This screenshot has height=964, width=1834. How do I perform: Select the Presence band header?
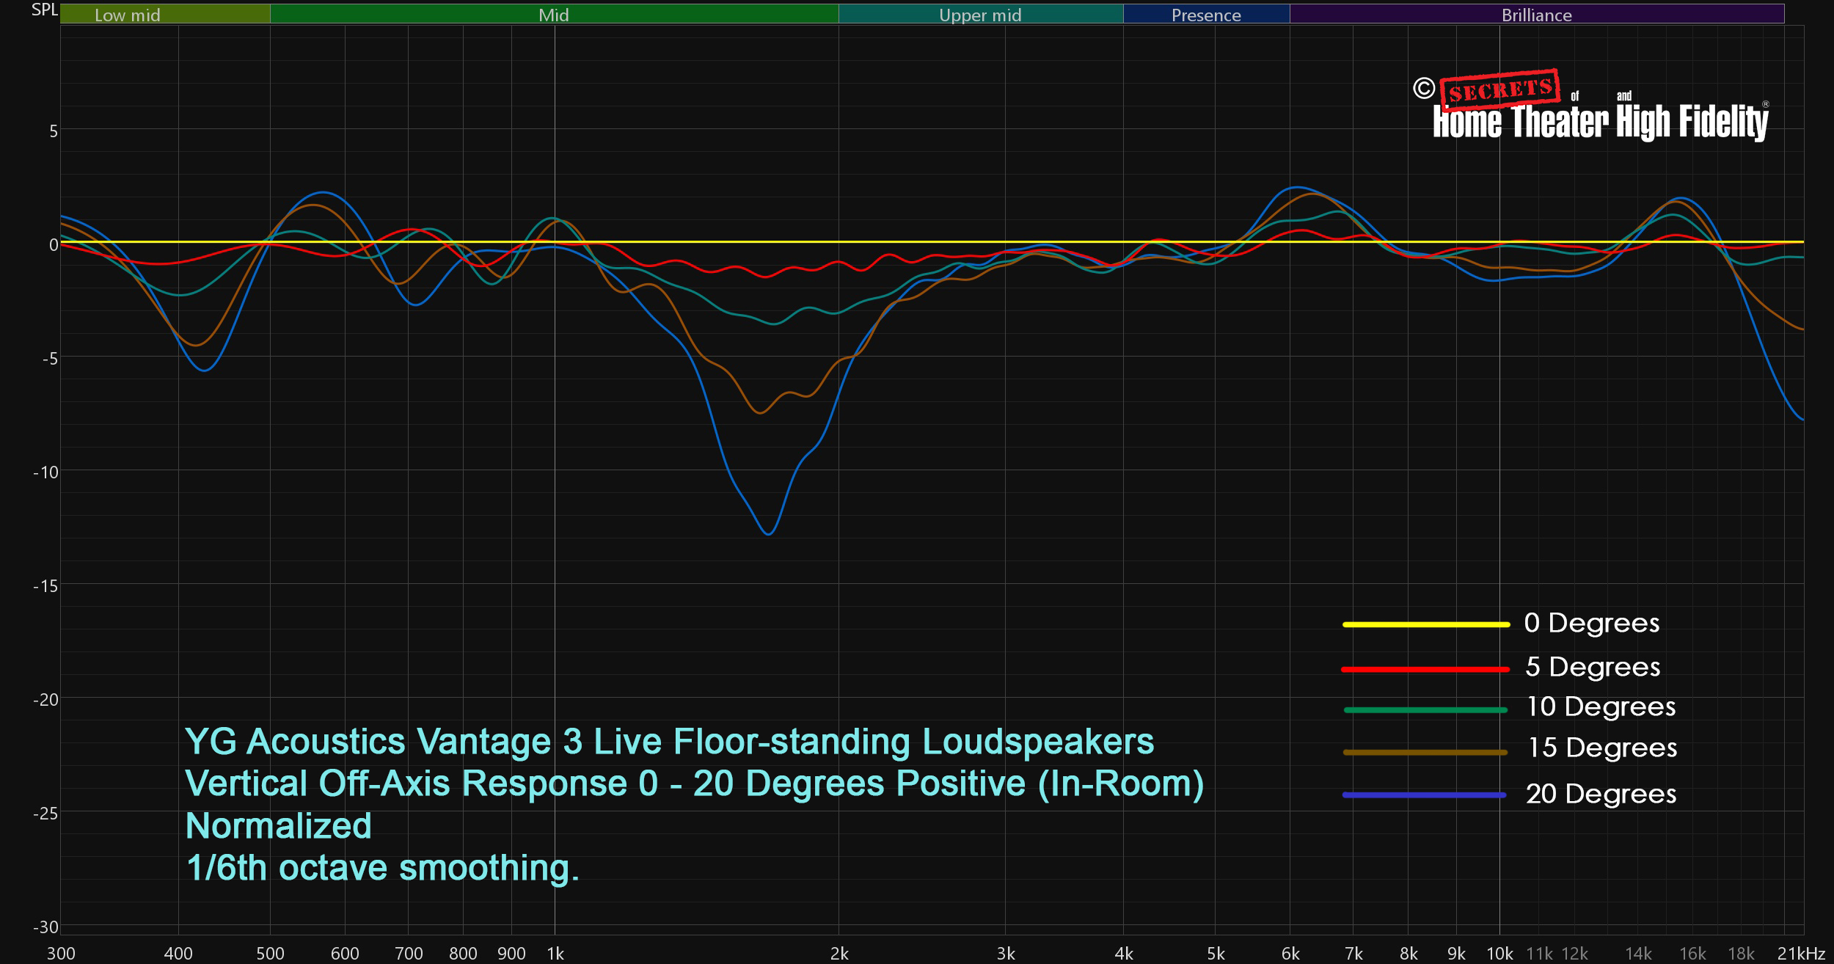point(1206,14)
